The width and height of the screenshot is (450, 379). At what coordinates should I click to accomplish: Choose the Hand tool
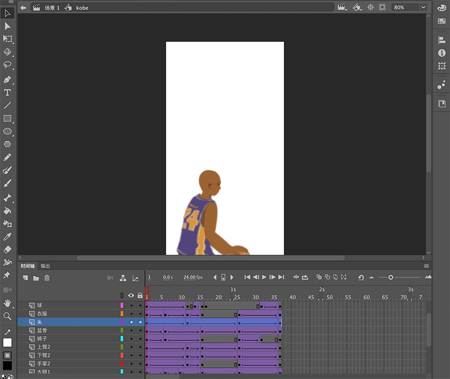(8, 303)
